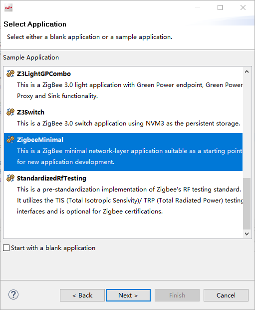The image size is (255, 310).
Task: Click the scrollbar track above the thumb
Action: click(247, 126)
